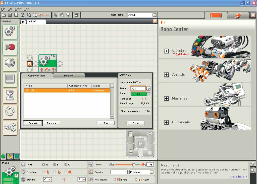Viewport: 257px width, 184px height.
Task: Pick the Loop block from palette
Action: pos(10,112)
